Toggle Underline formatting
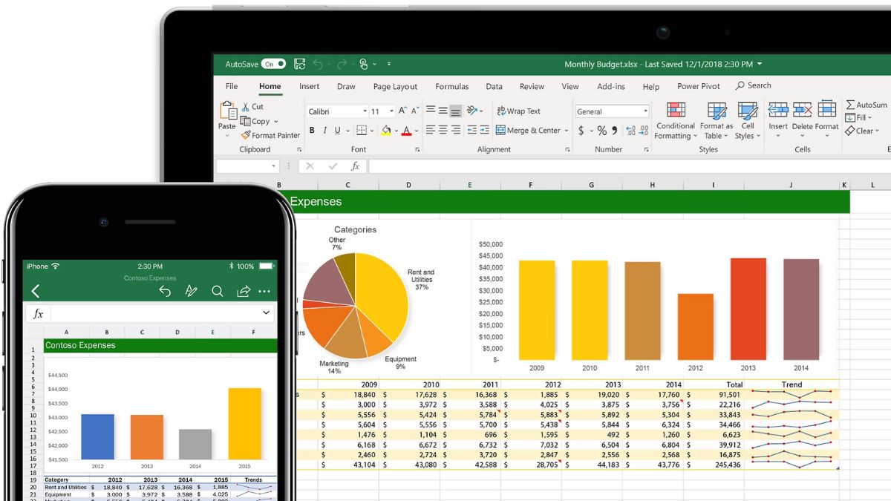This screenshot has width=891, height=501. pos(338,131)
